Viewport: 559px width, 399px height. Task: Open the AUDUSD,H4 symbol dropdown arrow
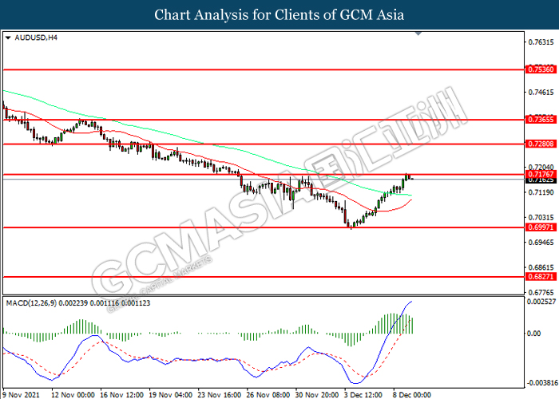click(x=8, y=38)
